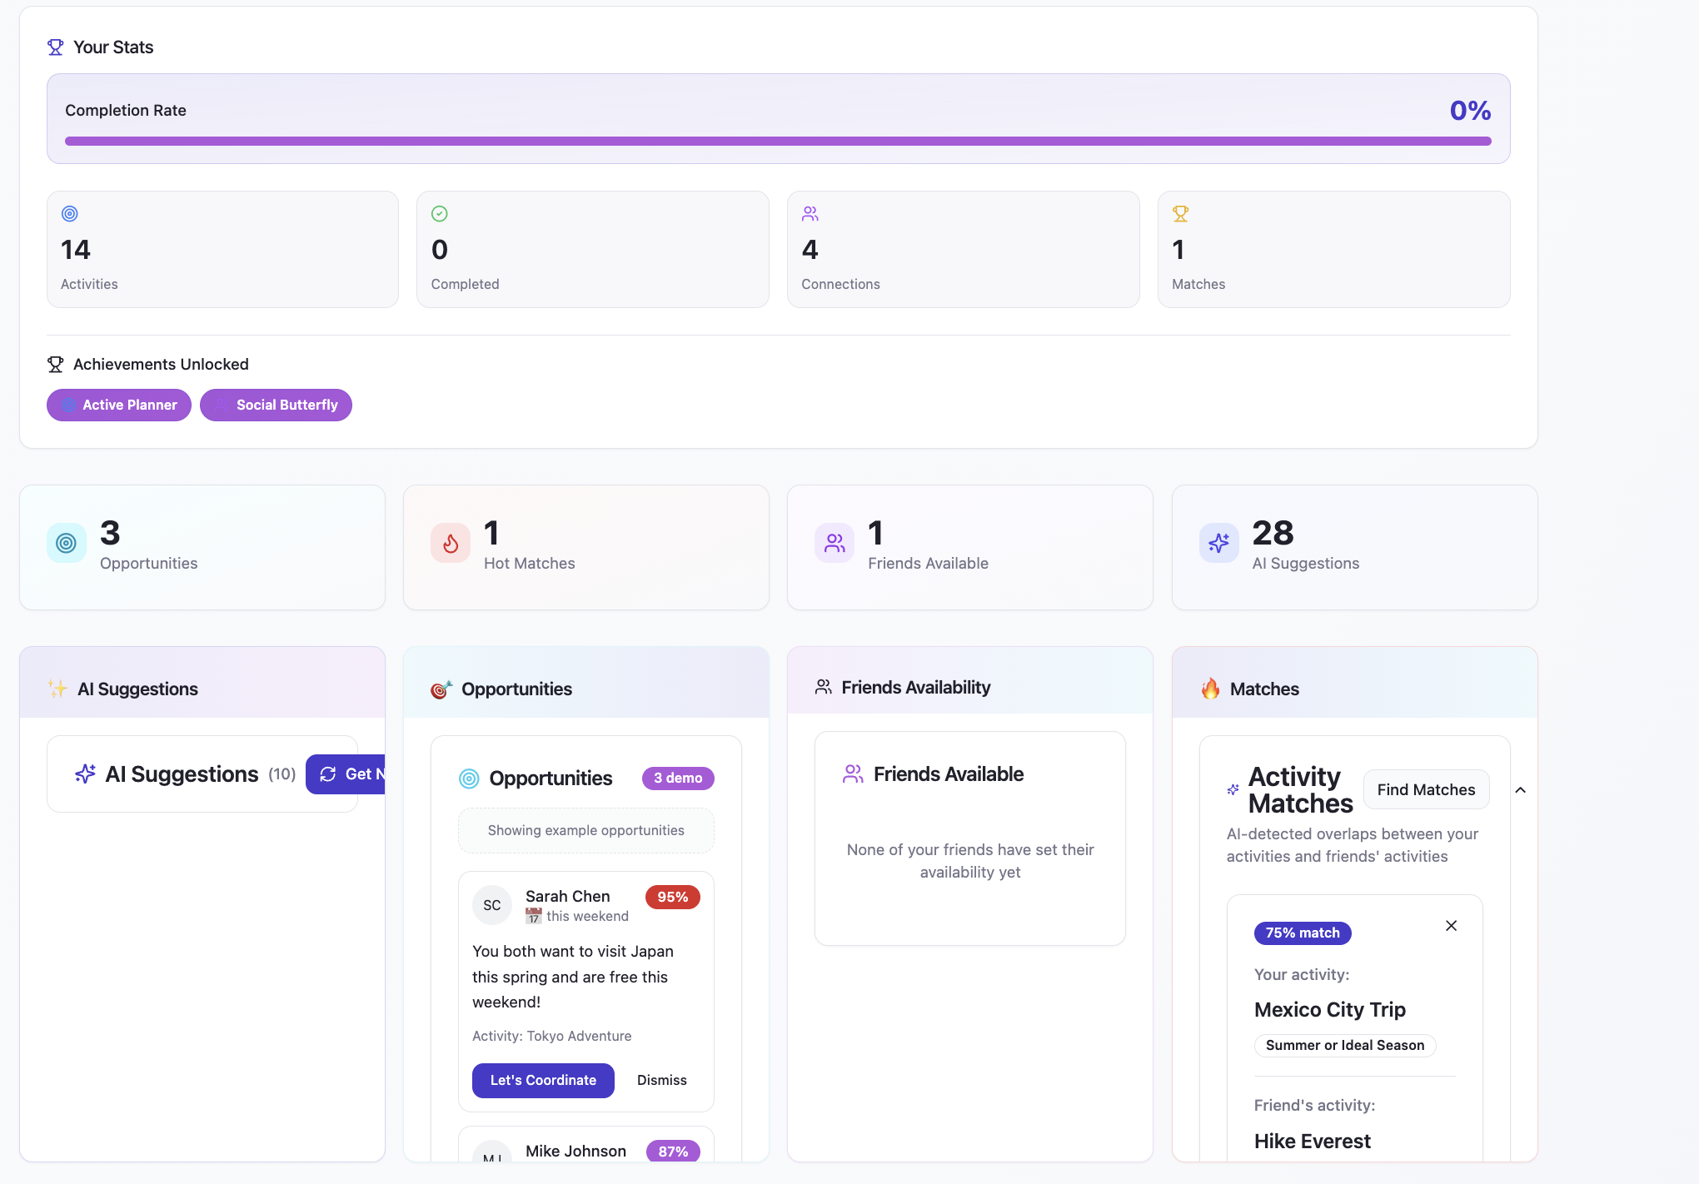Dismiss Sarah Chen's opportunity
The width and height of the screenshot is (1699, 1184).
tap(661, 1081)
